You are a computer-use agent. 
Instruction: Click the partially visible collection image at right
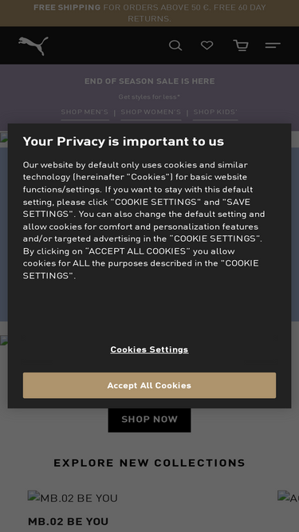tap(288, 498)
